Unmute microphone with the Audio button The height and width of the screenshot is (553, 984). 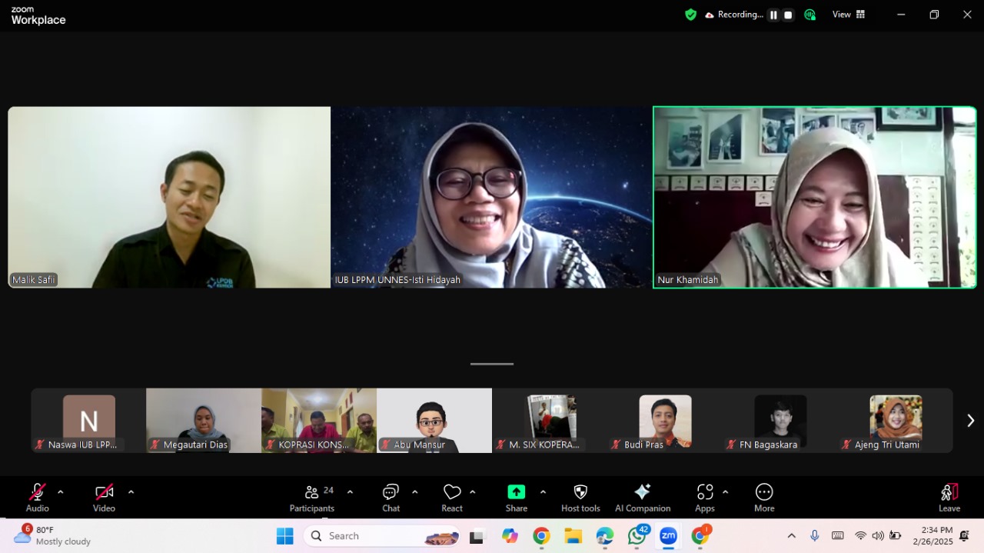pyautogui.click(x=37, y=497)
